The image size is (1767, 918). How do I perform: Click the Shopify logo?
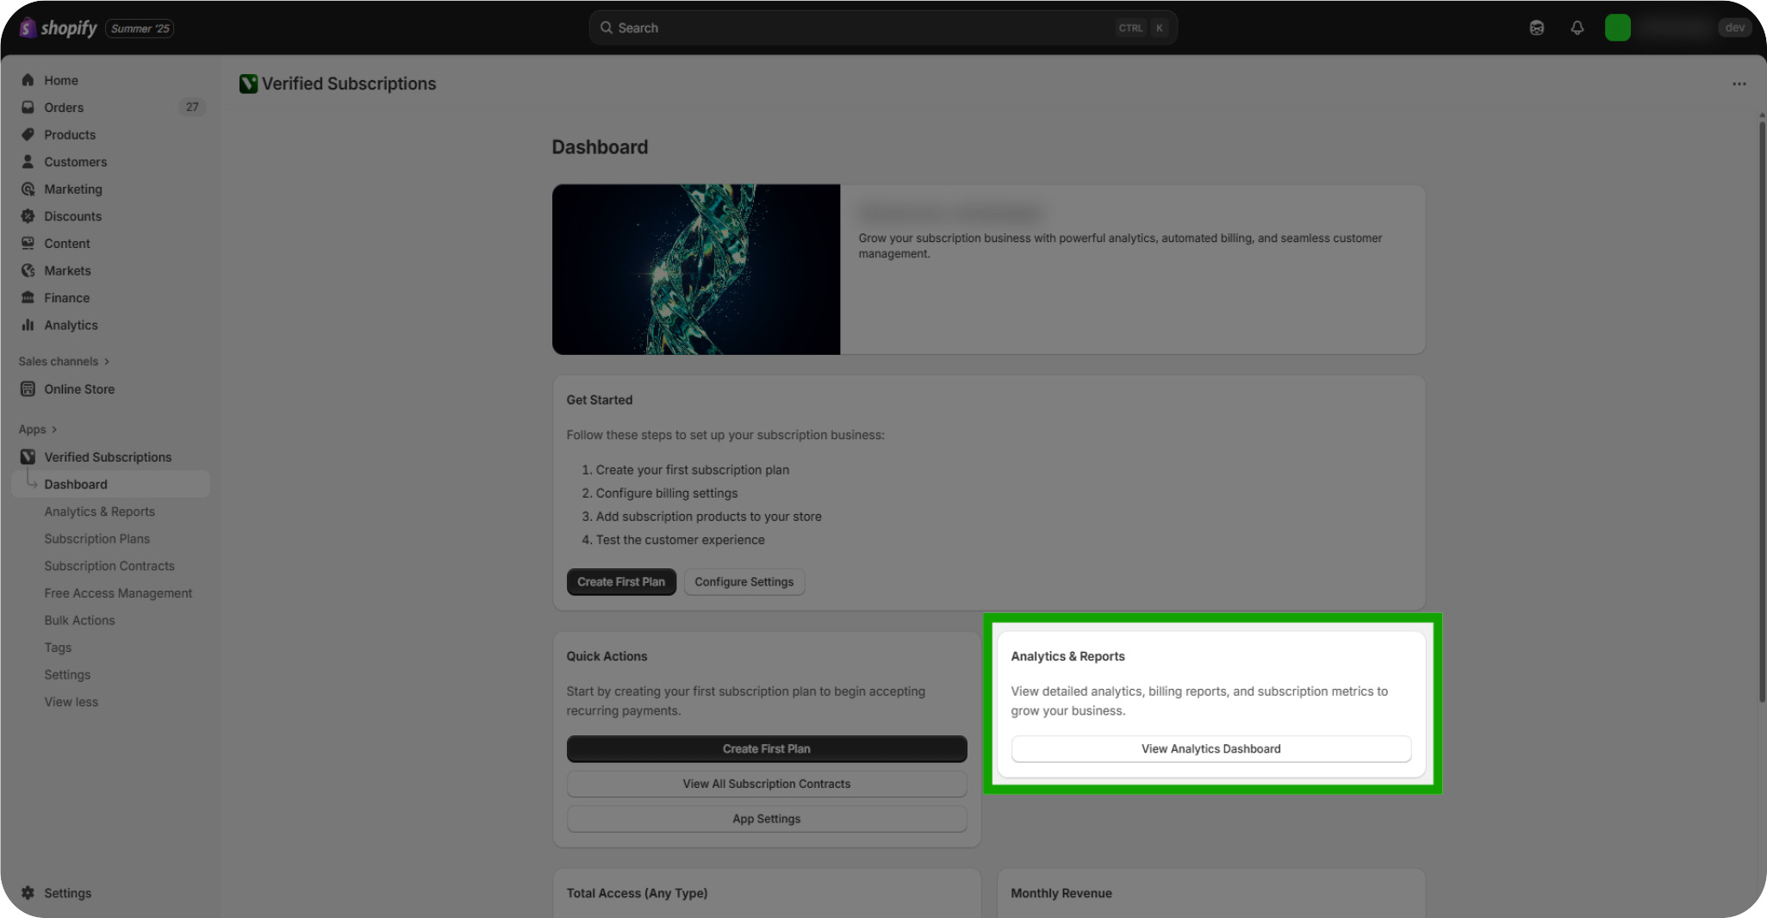pyautogui.click(x=59, y=28)
